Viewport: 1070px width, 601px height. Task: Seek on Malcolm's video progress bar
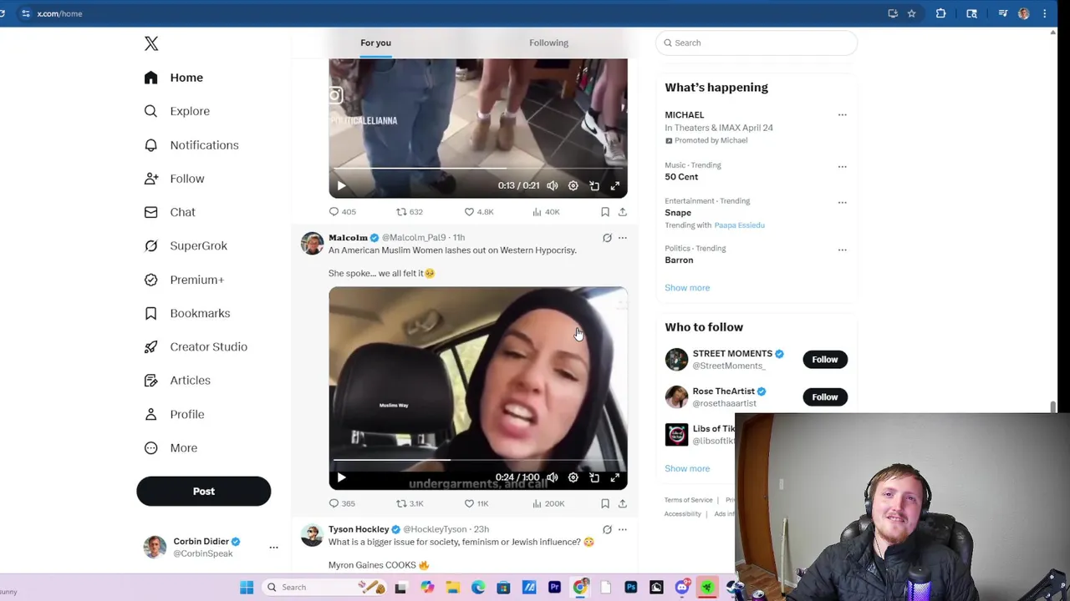478,460
